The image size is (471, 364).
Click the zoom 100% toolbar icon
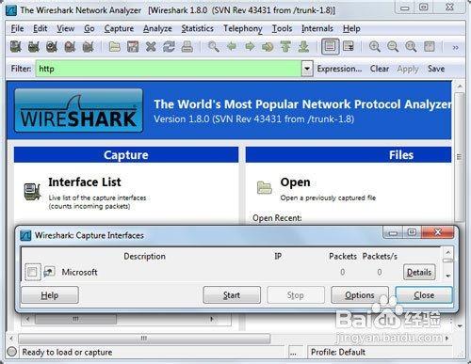pyautogui.click(x=411, y=47)
